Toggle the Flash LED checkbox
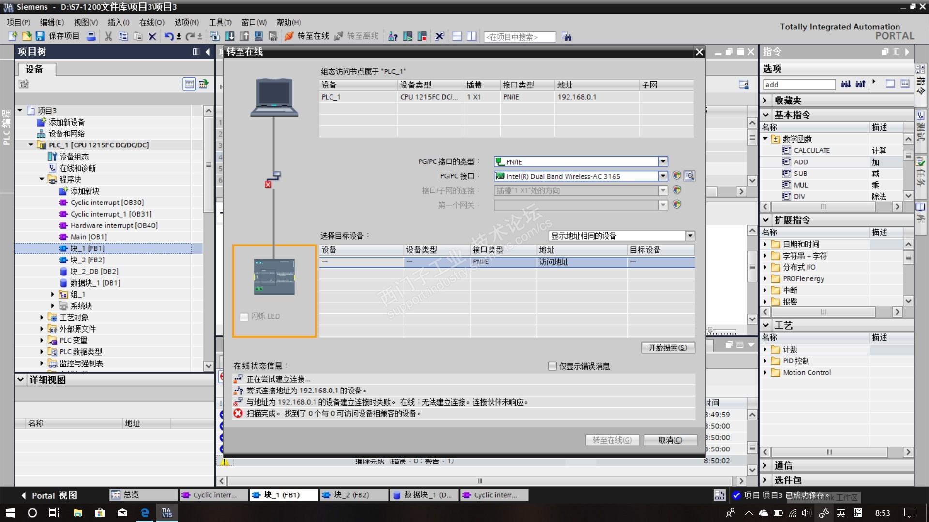The width and height of the screenshot is (929, 522). [244, 317]
